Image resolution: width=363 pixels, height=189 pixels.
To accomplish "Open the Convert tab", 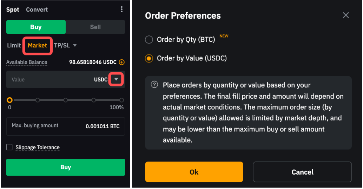I will pos(37,9).
